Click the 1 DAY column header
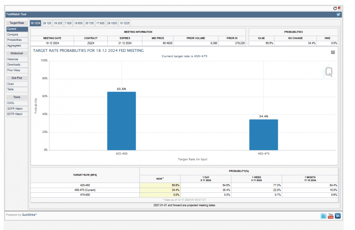 (x=206, y=179)
